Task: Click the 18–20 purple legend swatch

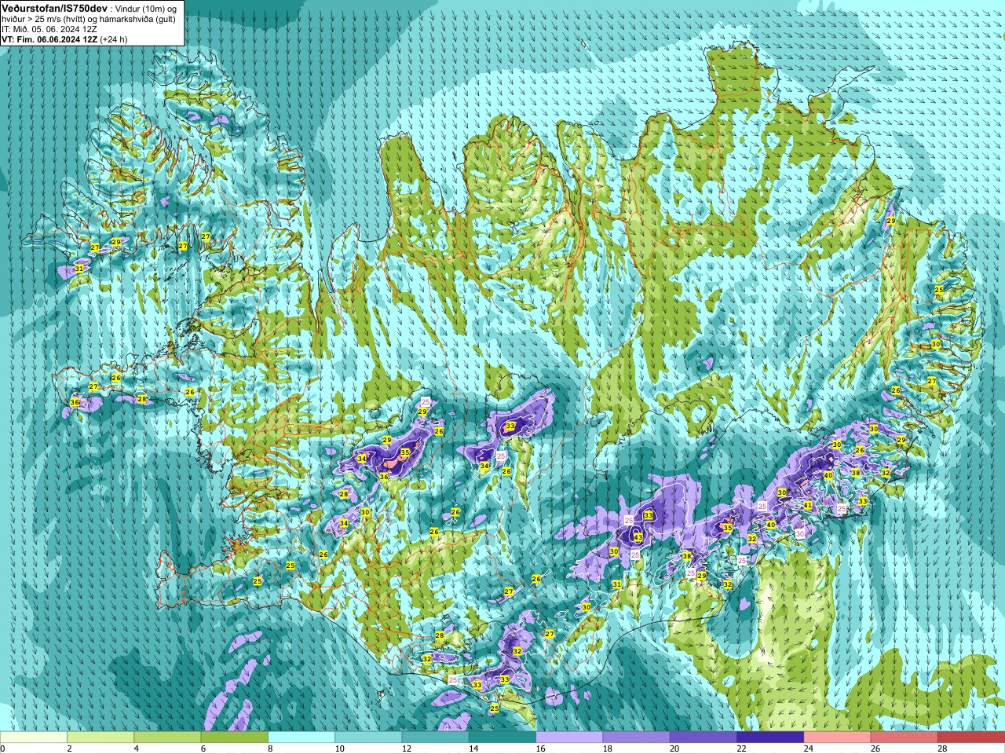Action: tap(636, 738)
